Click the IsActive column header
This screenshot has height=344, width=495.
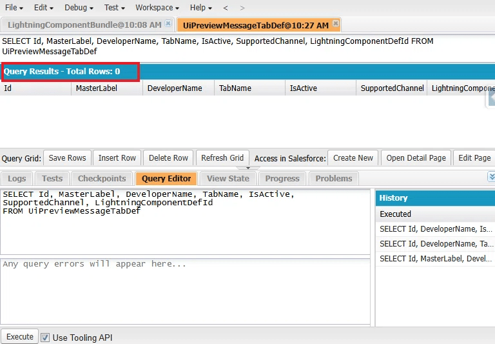coord(321,88)
